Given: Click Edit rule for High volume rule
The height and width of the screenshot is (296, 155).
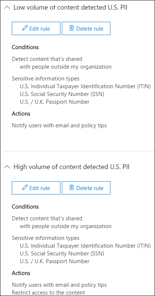Looking at the screenshot, I should (x=36, y=188).
